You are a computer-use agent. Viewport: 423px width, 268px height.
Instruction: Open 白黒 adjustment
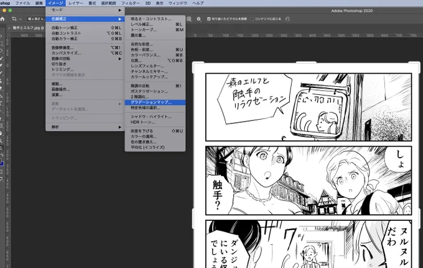(155, 61)
